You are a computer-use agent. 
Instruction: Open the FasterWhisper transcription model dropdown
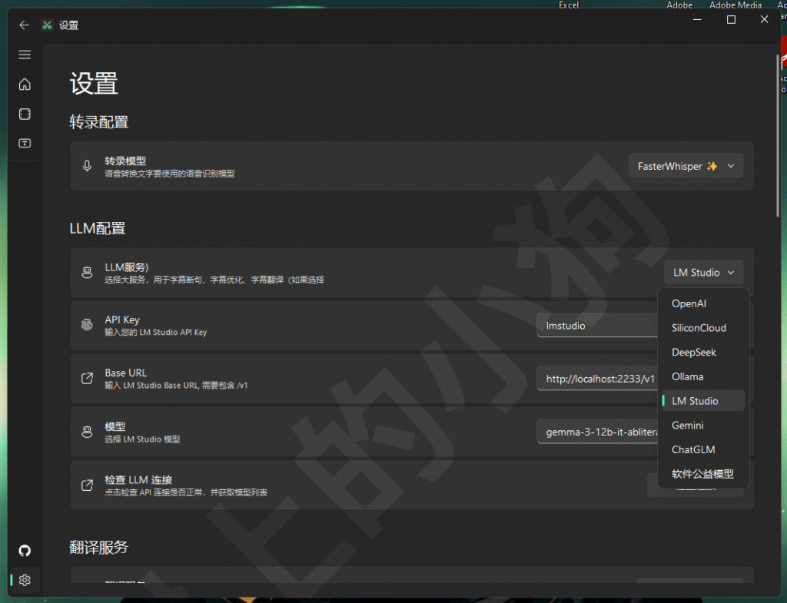tap(686, 166)
